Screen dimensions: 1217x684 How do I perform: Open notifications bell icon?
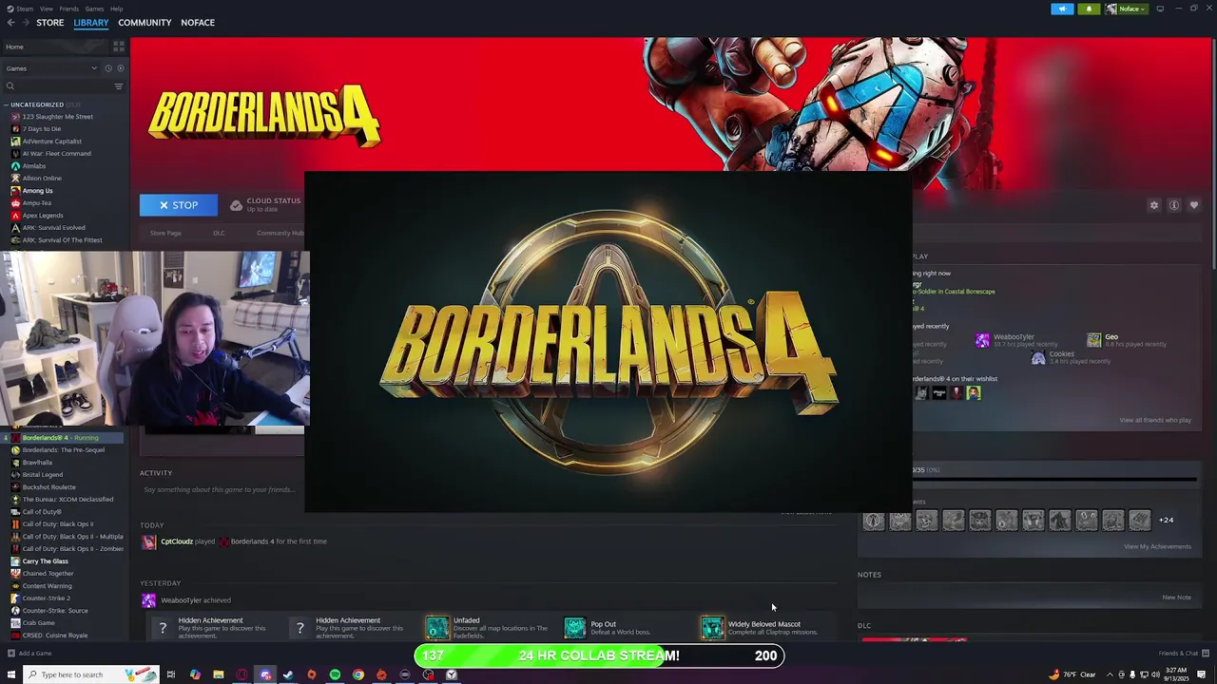[x=1089, y=9]
